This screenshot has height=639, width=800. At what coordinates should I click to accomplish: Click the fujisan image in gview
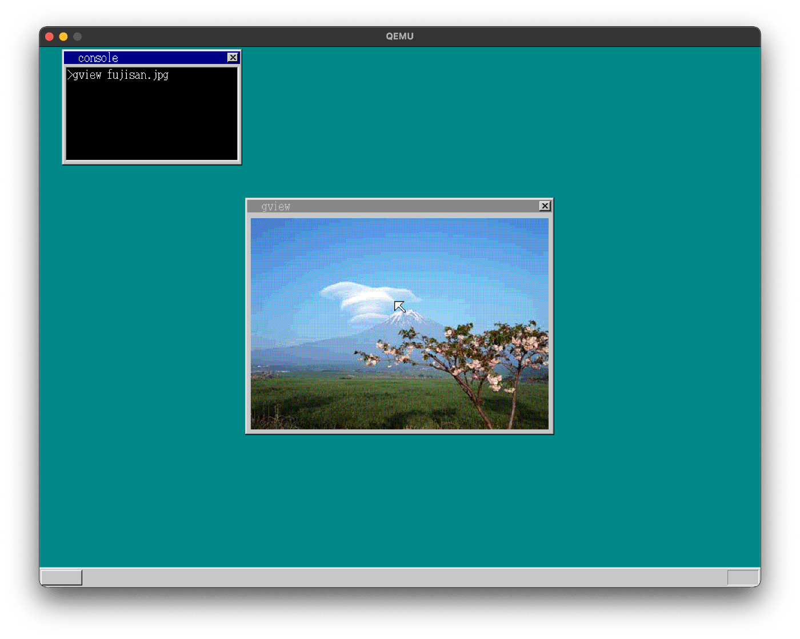click(x=399, y=323)
